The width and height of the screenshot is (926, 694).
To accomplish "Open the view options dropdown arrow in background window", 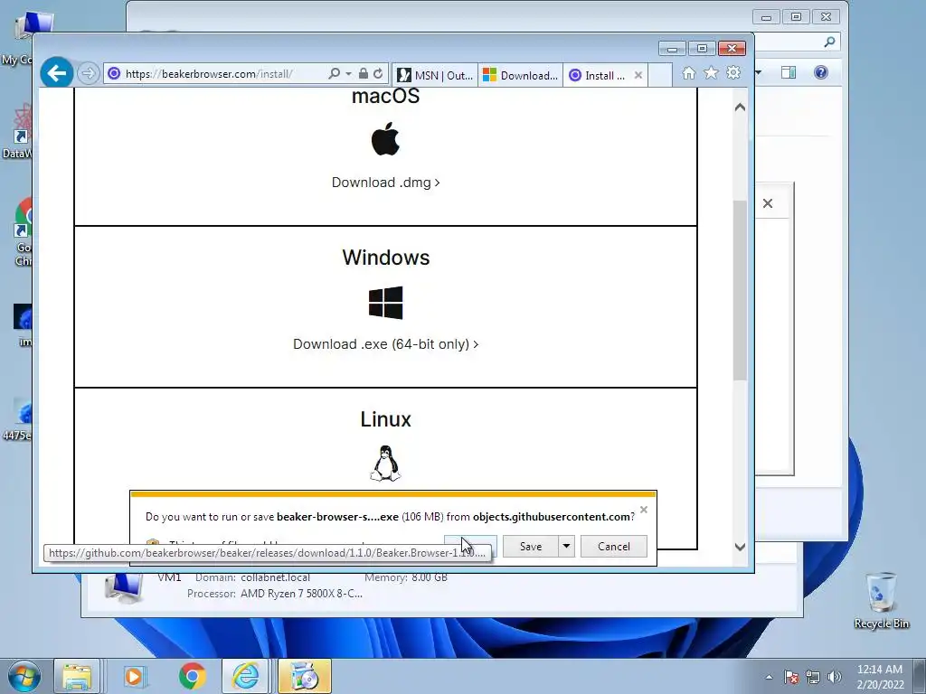I will pos(759,72).
